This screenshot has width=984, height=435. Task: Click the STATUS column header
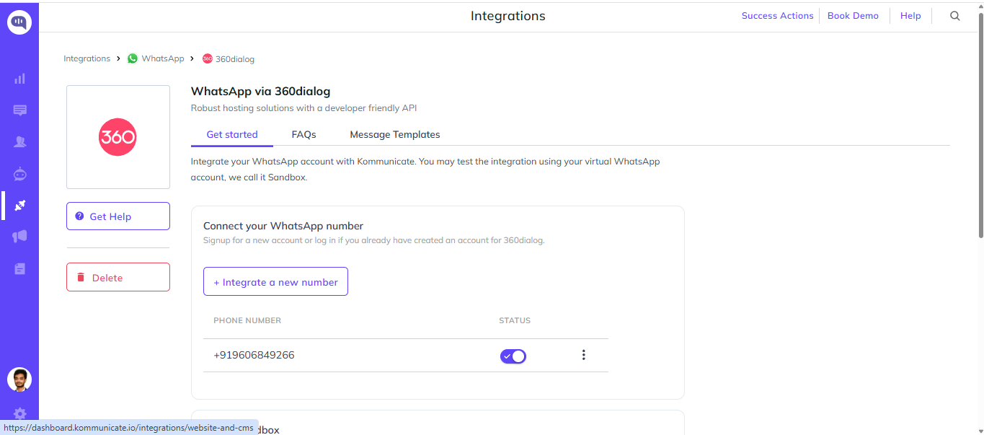515,320
